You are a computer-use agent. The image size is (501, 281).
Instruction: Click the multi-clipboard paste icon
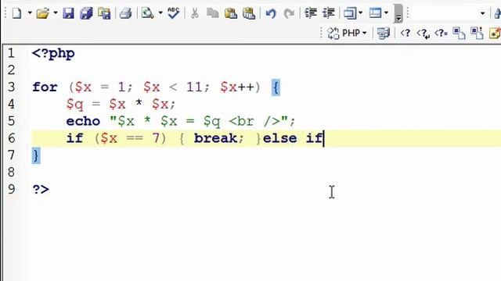click(249, 13)
